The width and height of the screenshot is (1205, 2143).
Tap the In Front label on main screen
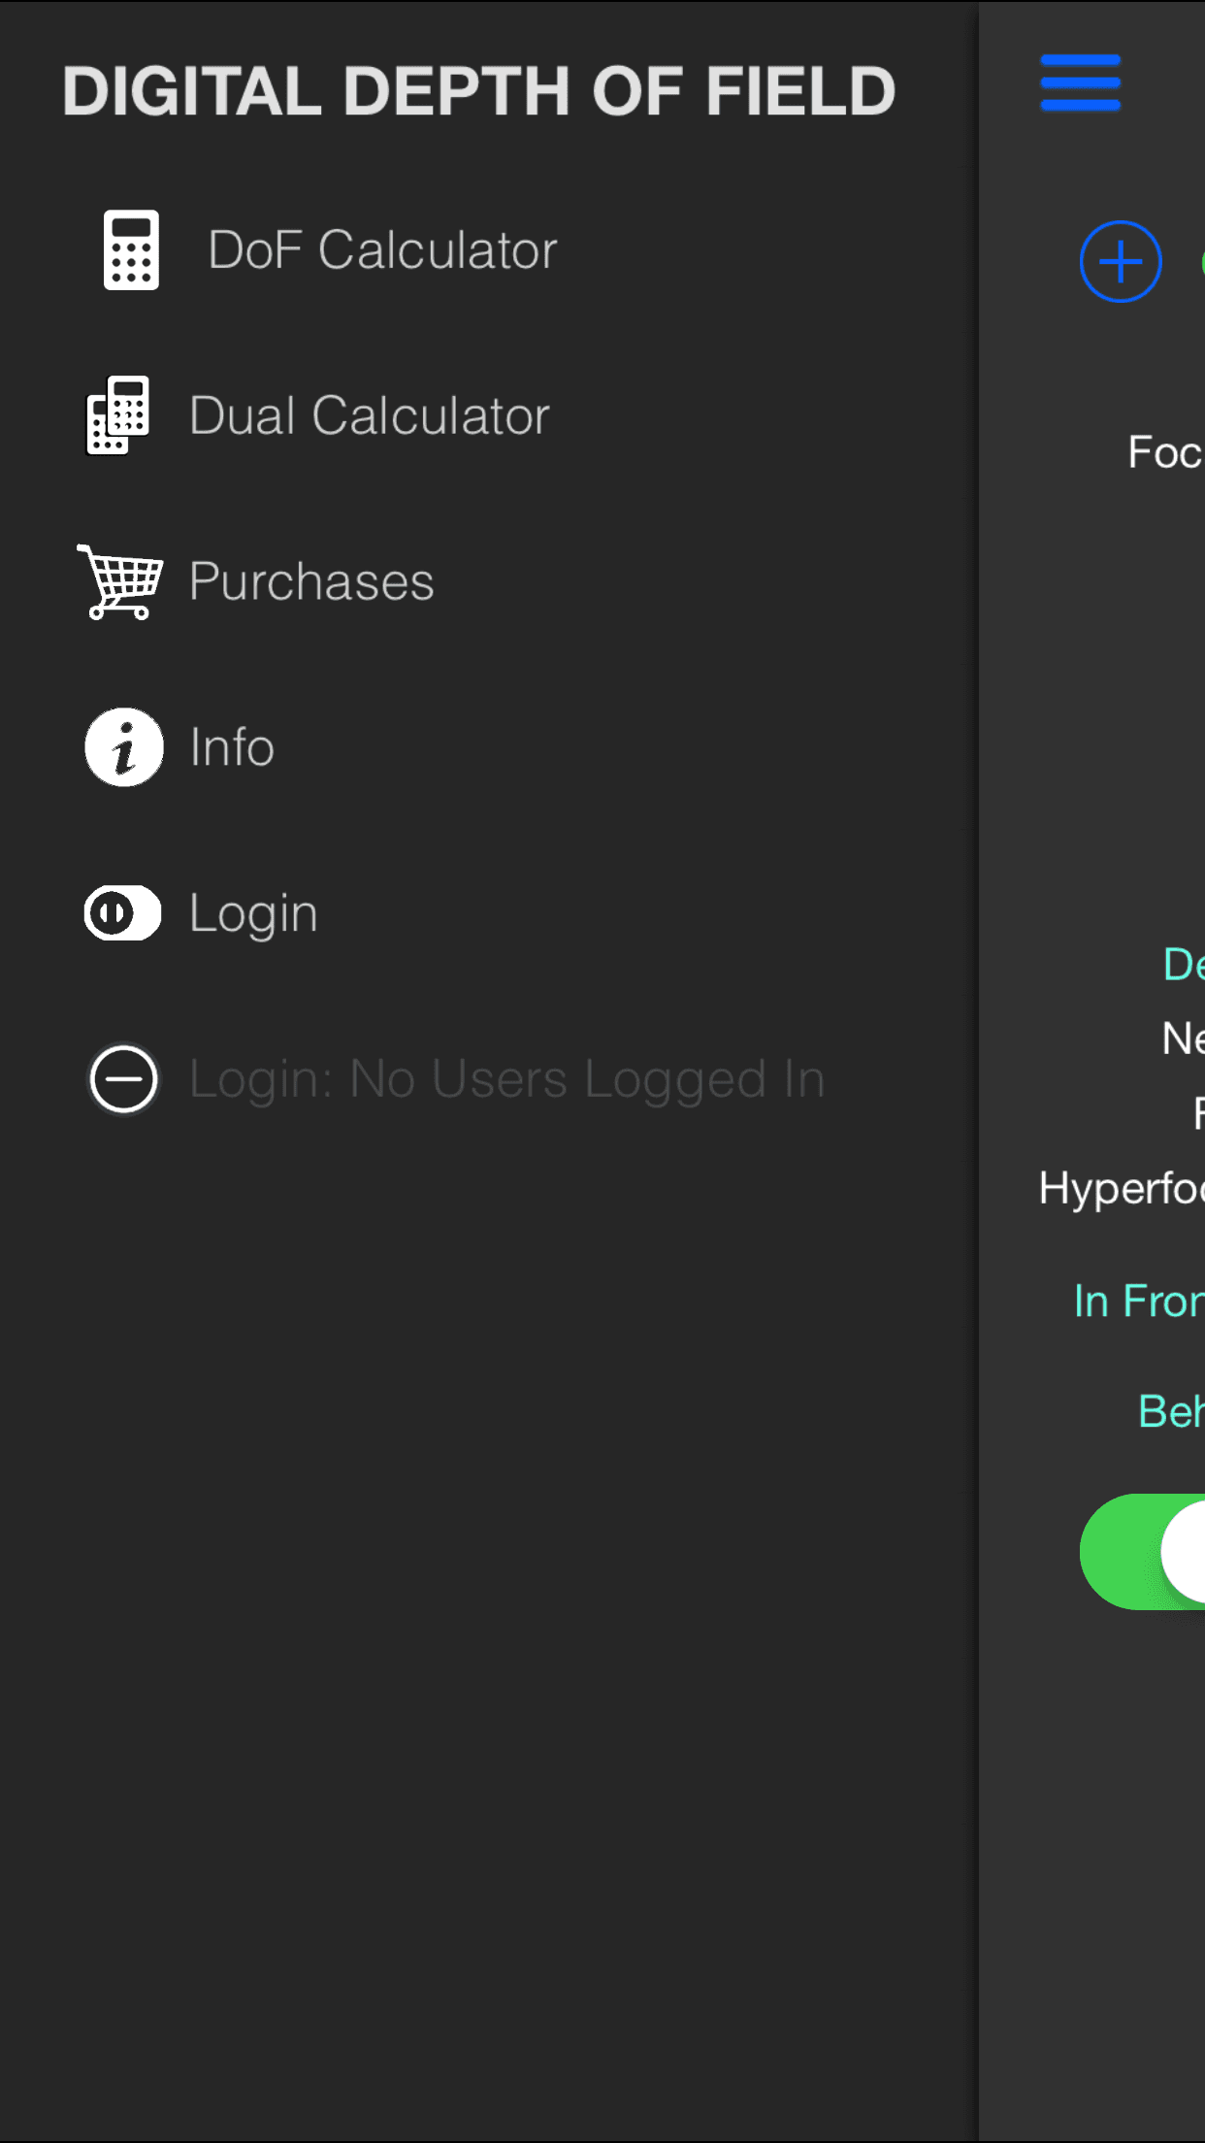point(1139,1301)
